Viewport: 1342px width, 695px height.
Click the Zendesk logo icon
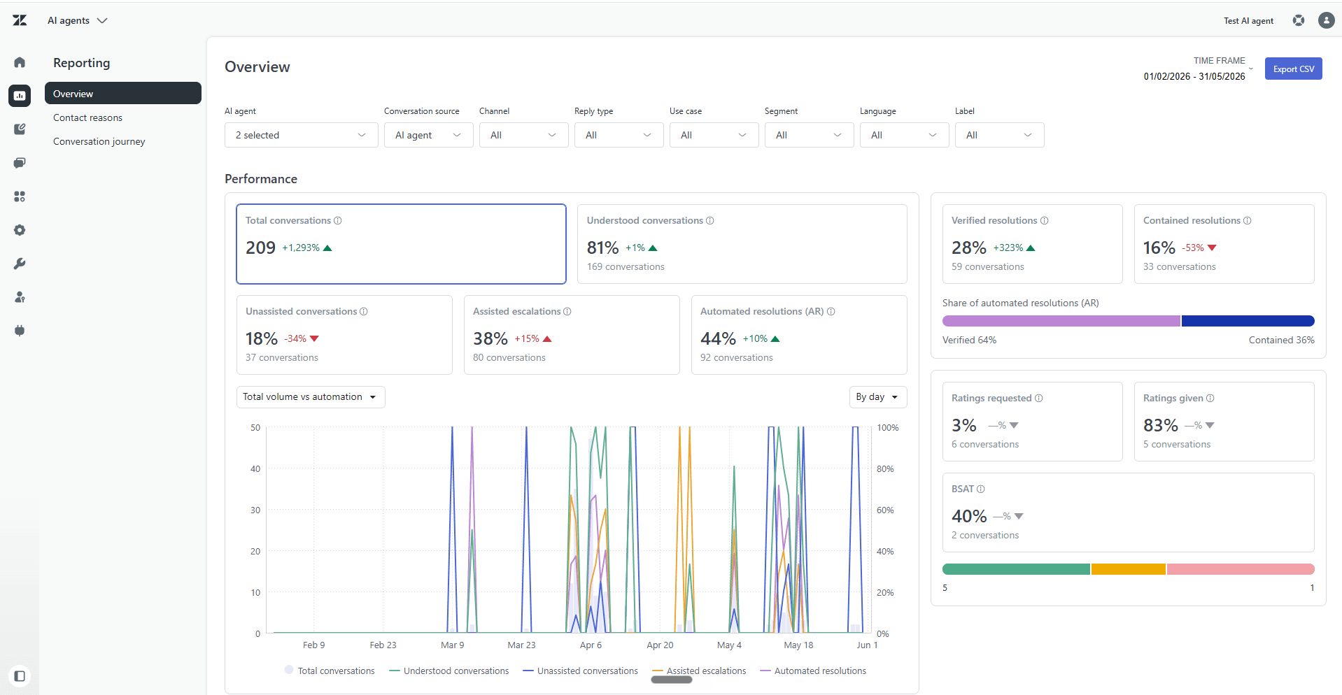(20, 20)
